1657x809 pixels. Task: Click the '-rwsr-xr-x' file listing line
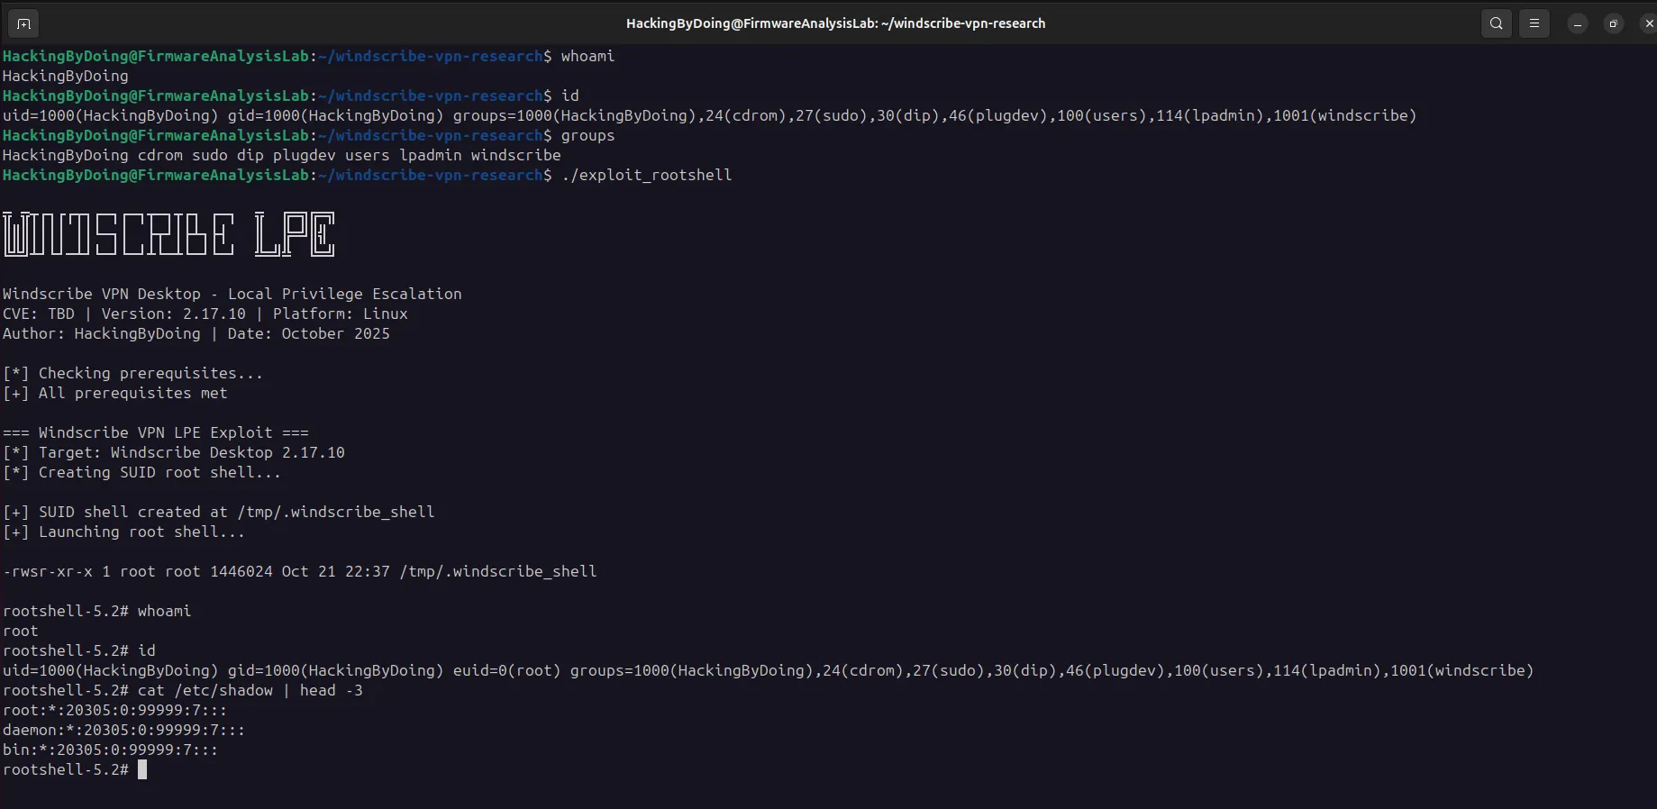(x=300, y=571)
